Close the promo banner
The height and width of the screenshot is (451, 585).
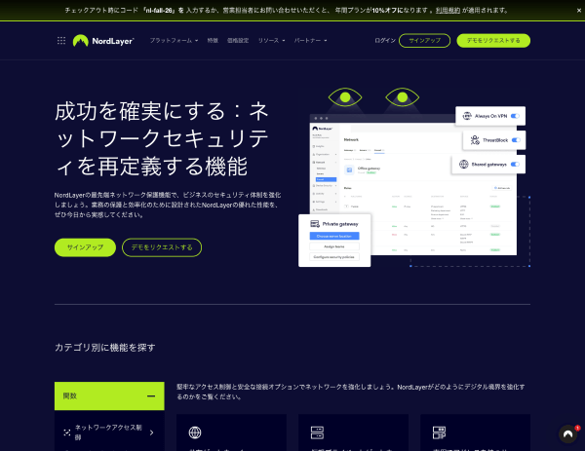point(578,11)
